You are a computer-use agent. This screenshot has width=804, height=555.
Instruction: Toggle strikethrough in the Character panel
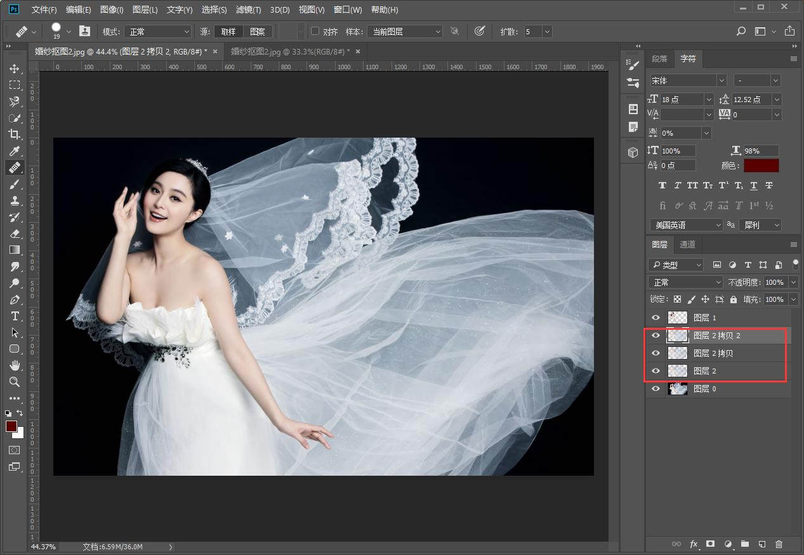pos(769,185)
